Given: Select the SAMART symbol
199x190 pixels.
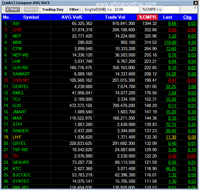Looking at the screenshot, I should point(21,74).
